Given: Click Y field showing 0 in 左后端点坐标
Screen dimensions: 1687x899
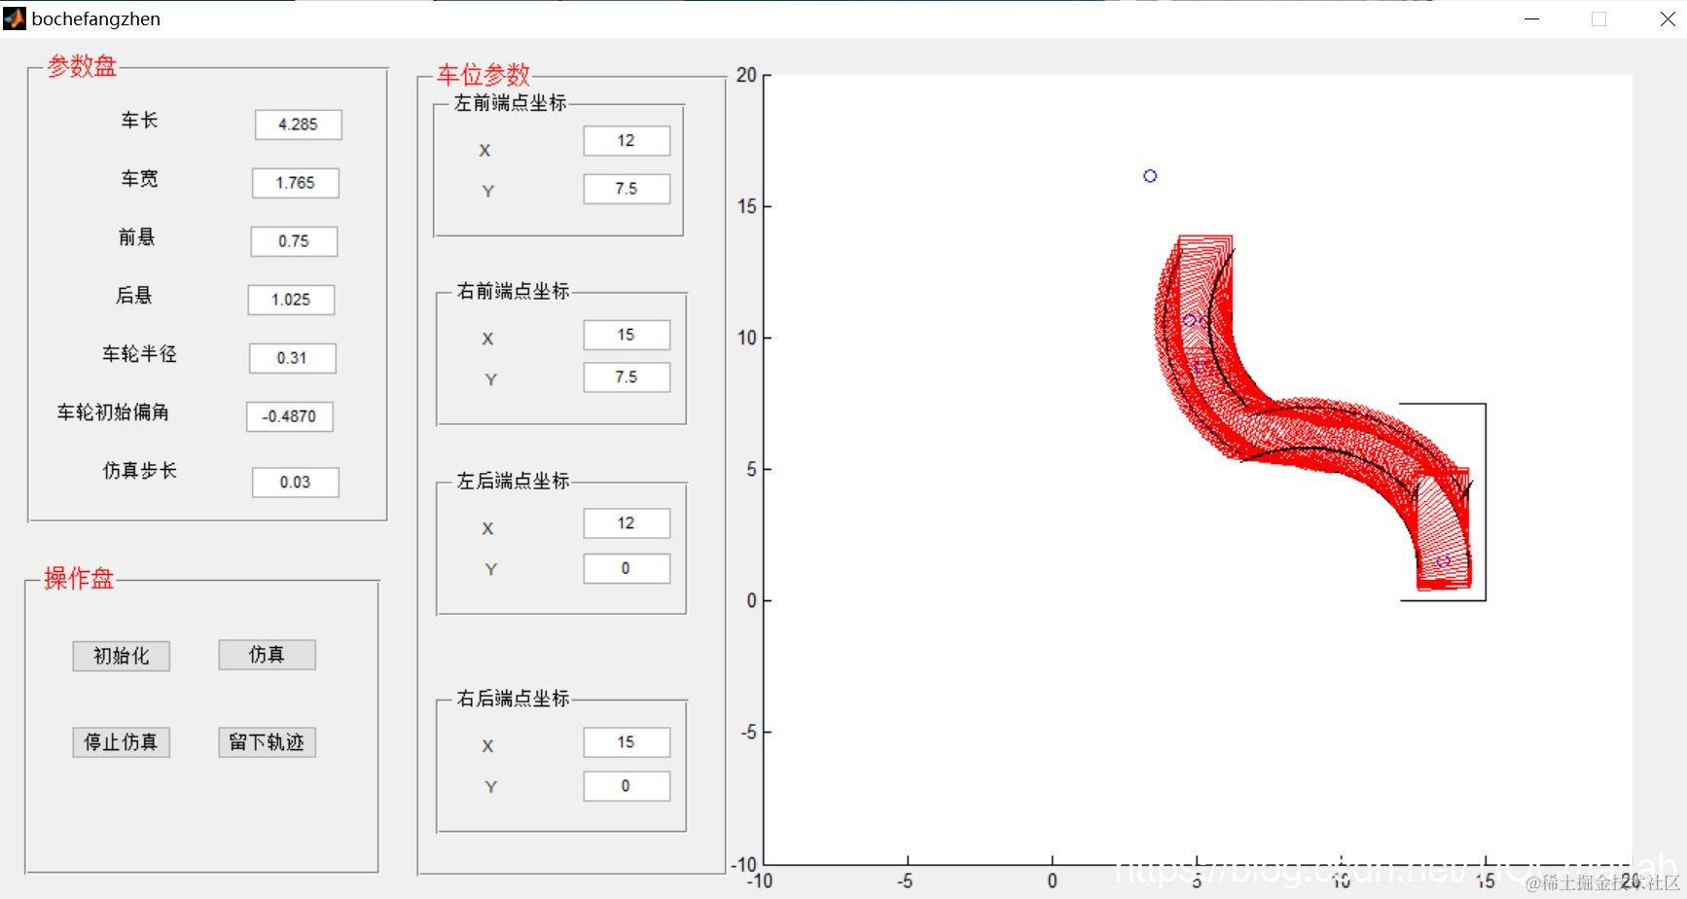Looking at the screenshot, I should tap(627, 568).
